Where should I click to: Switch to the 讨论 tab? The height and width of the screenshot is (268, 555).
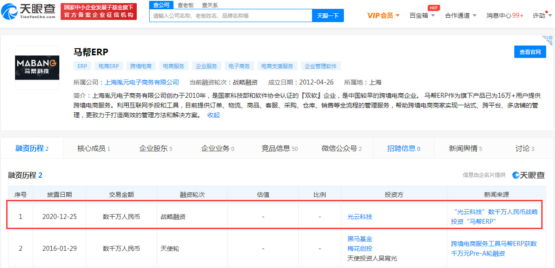pyautogui.click(x=525, y=149)
